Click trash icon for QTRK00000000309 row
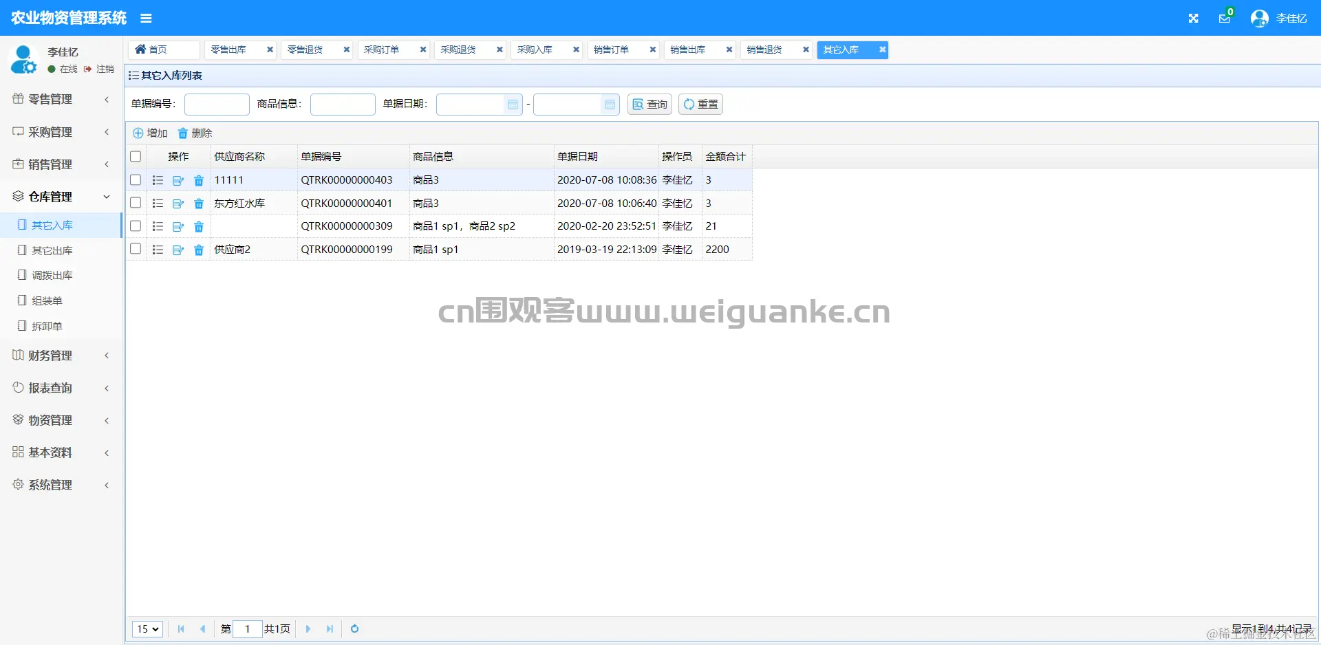Image resolution: width=1321 pixels, height=645 pixels. coord(199,226)
